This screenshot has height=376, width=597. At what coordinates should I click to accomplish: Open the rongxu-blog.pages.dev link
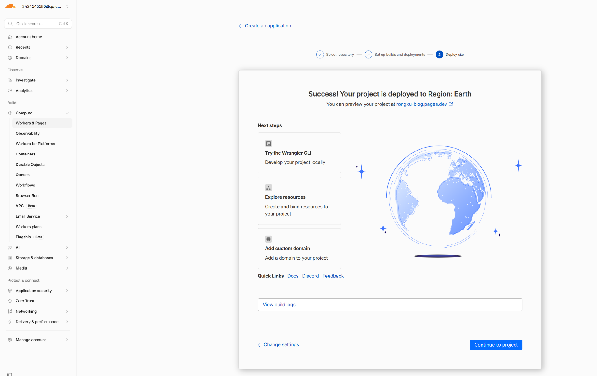pyautogui.click(x=422, y=104)
